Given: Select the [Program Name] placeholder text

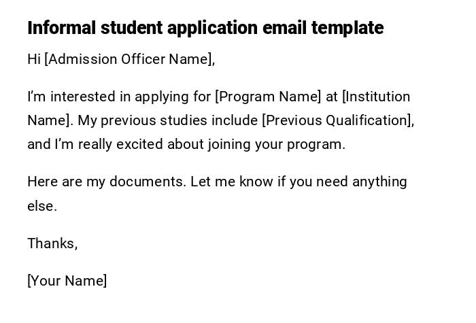Looking at the screenshot, I should 268,97.
